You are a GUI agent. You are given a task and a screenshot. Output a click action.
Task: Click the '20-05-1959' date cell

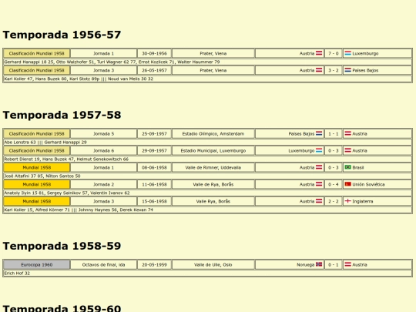click(154, 264)
